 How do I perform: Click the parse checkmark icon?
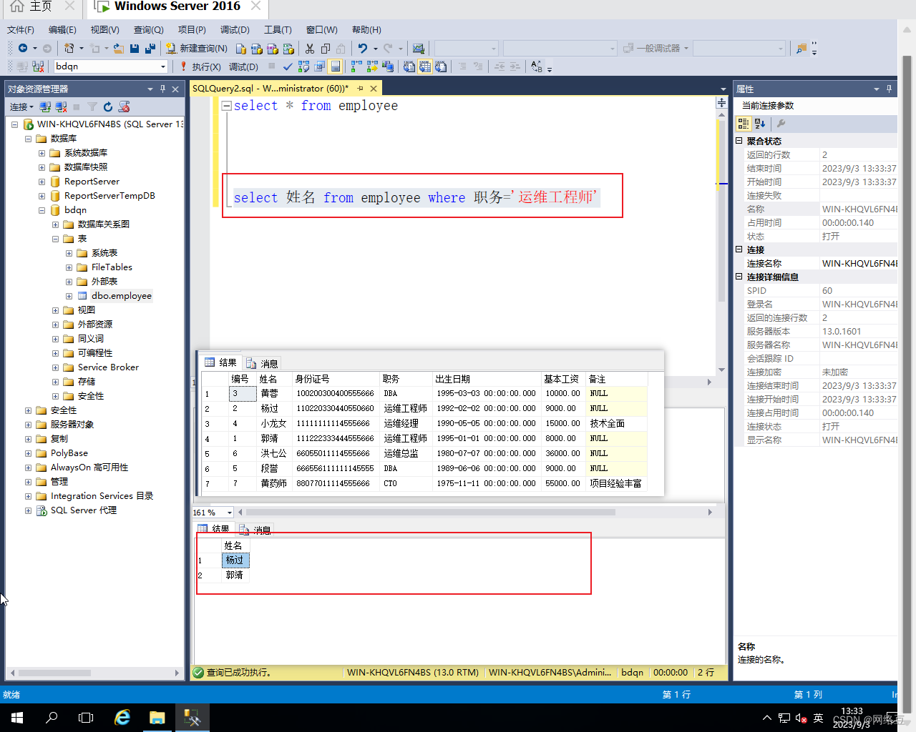pos(288,66)
